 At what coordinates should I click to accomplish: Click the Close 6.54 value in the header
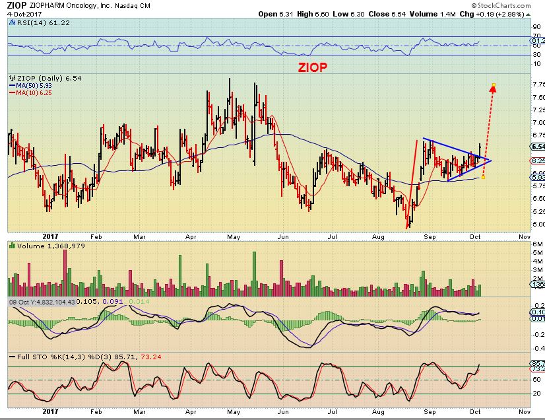coord(387,15)
